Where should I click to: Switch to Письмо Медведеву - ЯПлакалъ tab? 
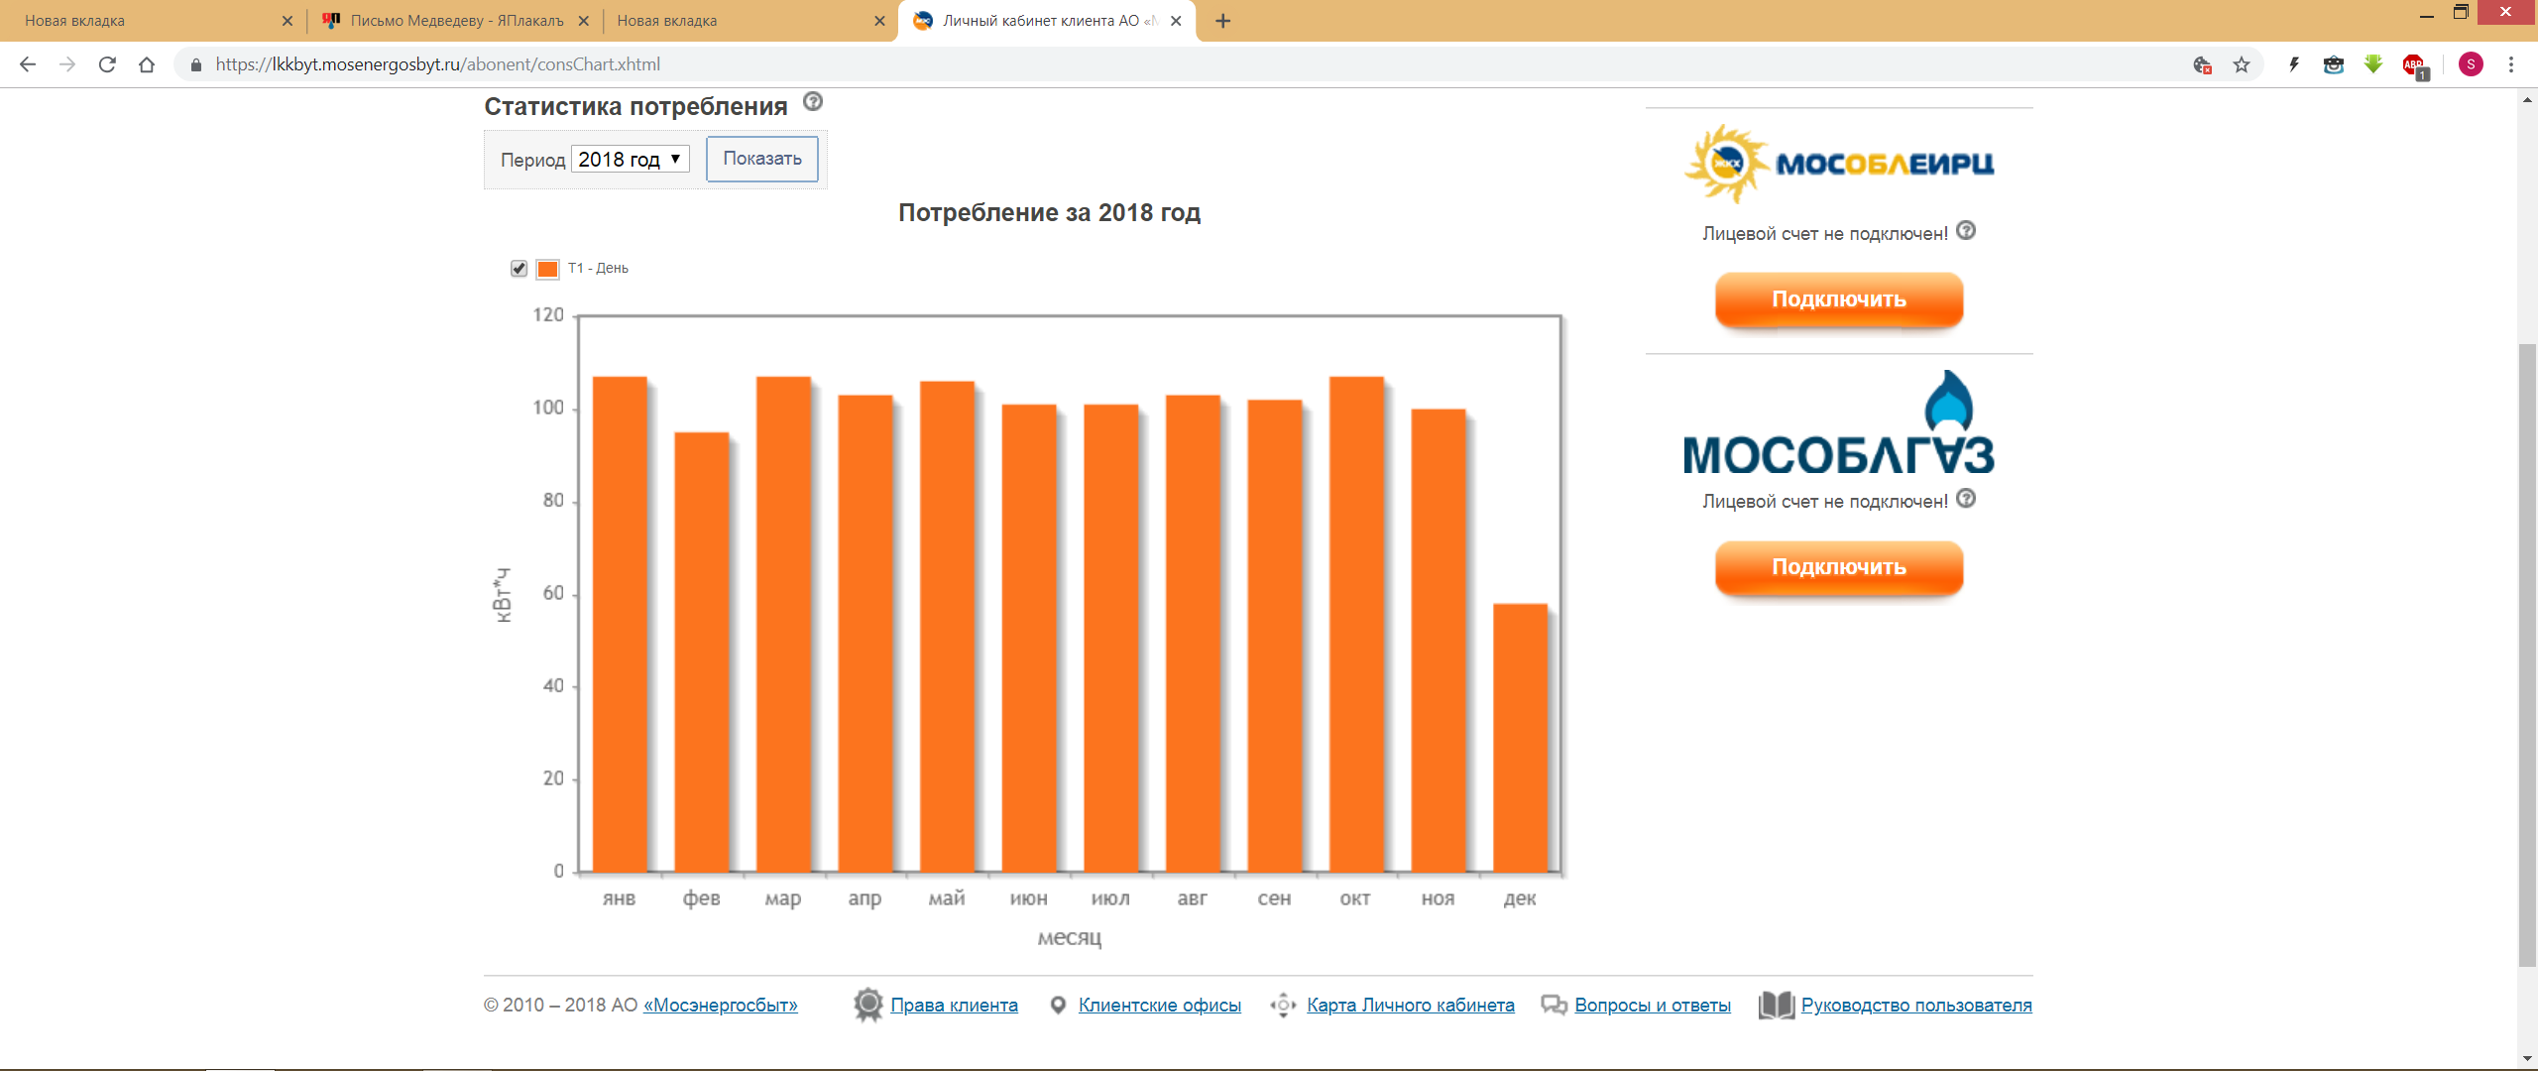(x=457, y=21)
